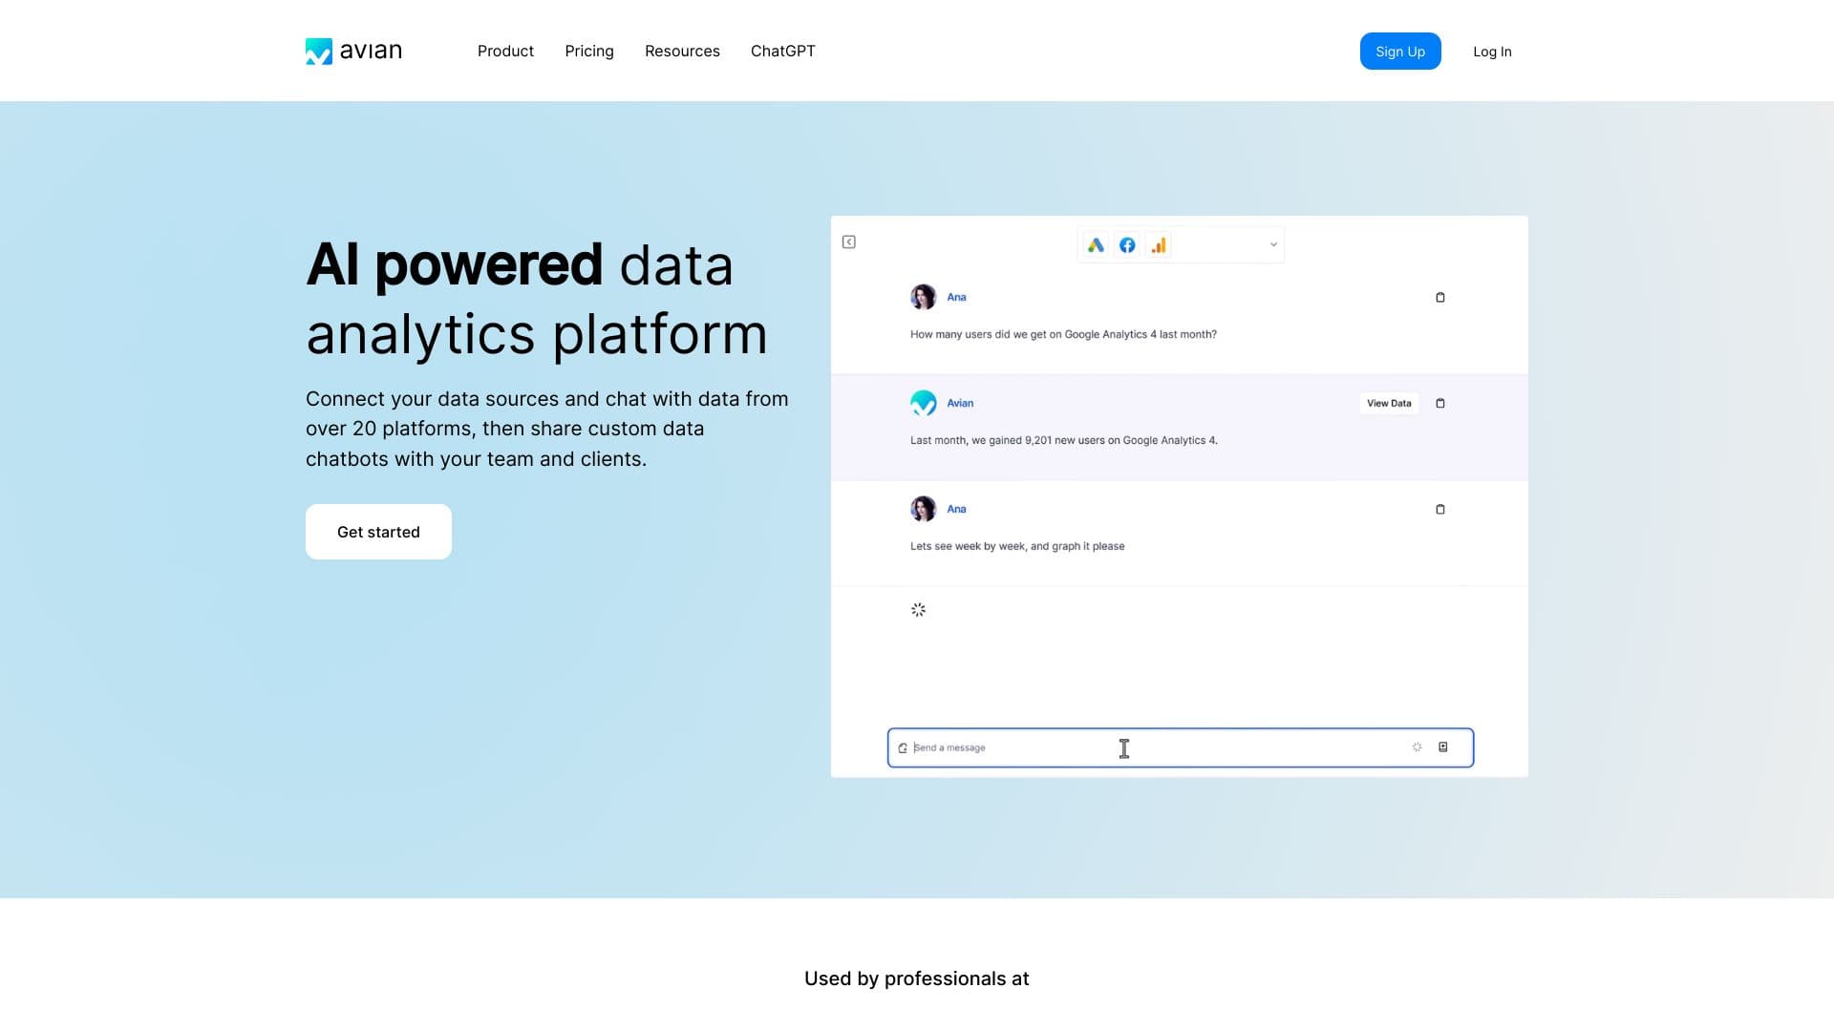Screen dimensions: 1834x1031
Task: Click the send icon in message box
Action: point(1442,747)
